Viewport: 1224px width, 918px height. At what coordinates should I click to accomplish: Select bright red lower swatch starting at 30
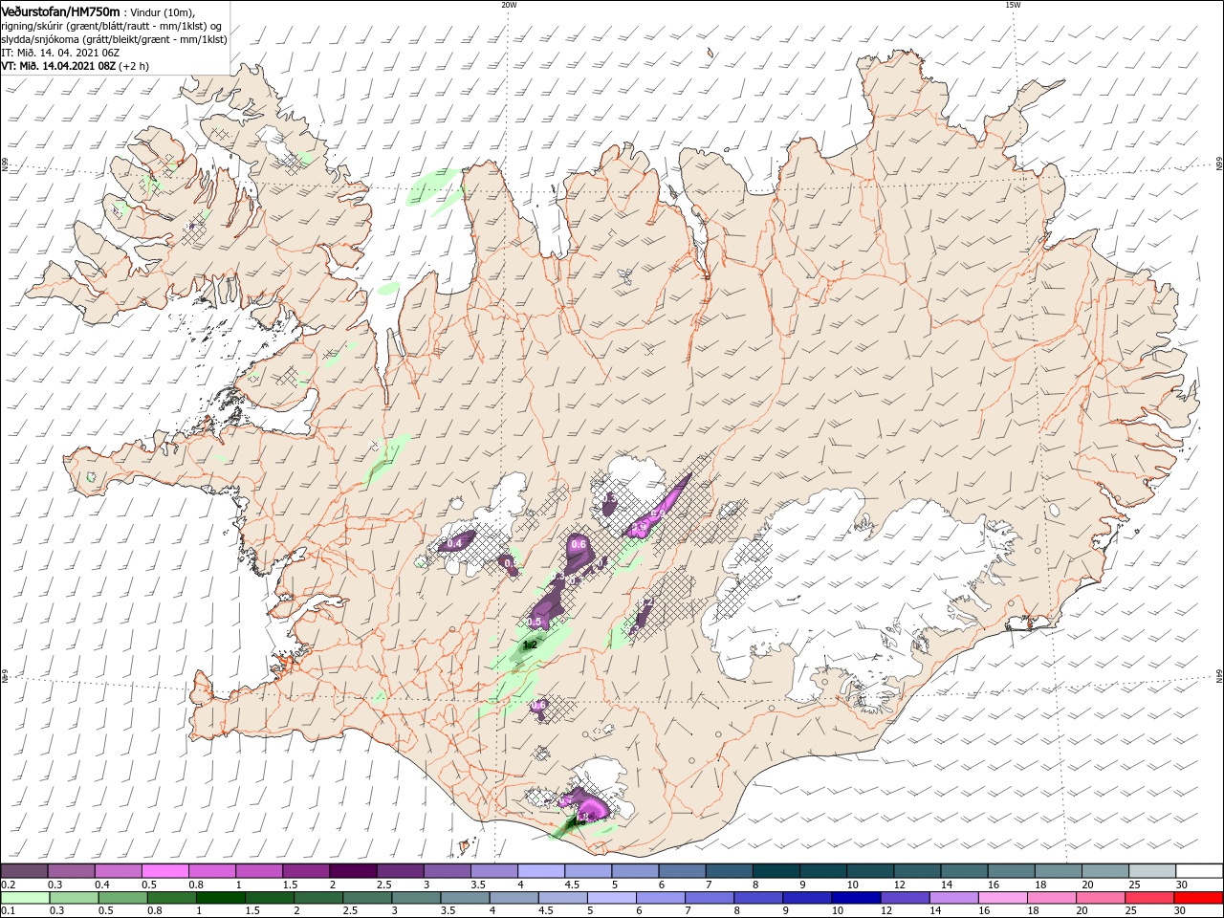coord(1199,898)
